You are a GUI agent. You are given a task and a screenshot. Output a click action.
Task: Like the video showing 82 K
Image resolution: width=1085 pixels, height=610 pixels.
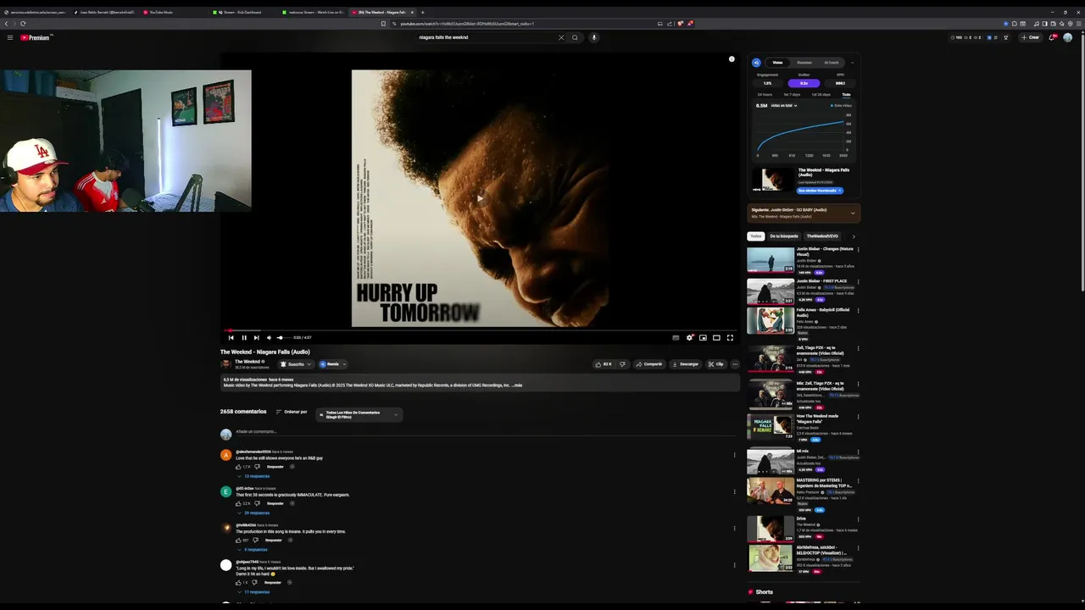pyautogui.click(x=604, y=364)
